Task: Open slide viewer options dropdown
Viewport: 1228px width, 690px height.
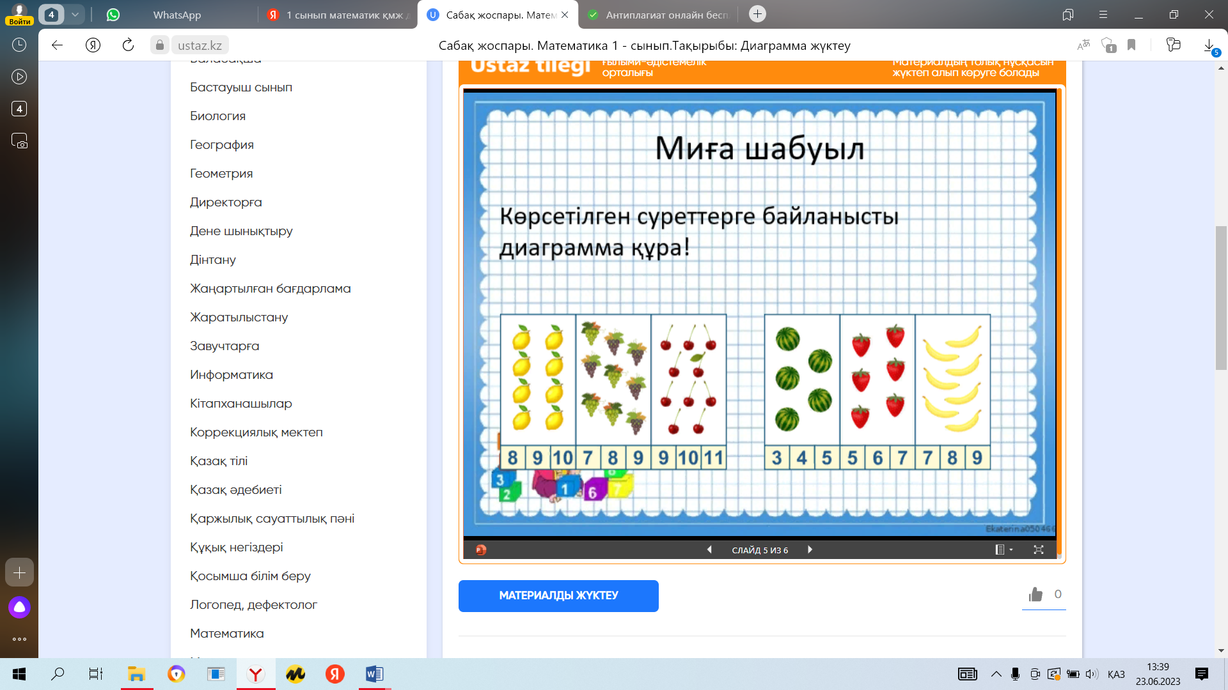Action: 1003,549
